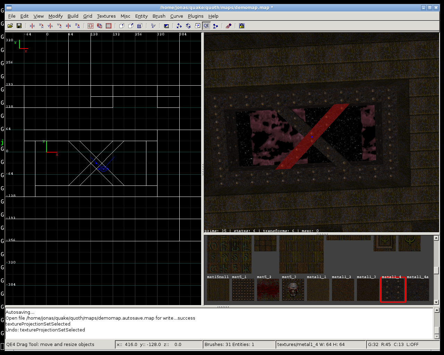Open the Textures menu
The image size is (444, 355).
[106, 16]
